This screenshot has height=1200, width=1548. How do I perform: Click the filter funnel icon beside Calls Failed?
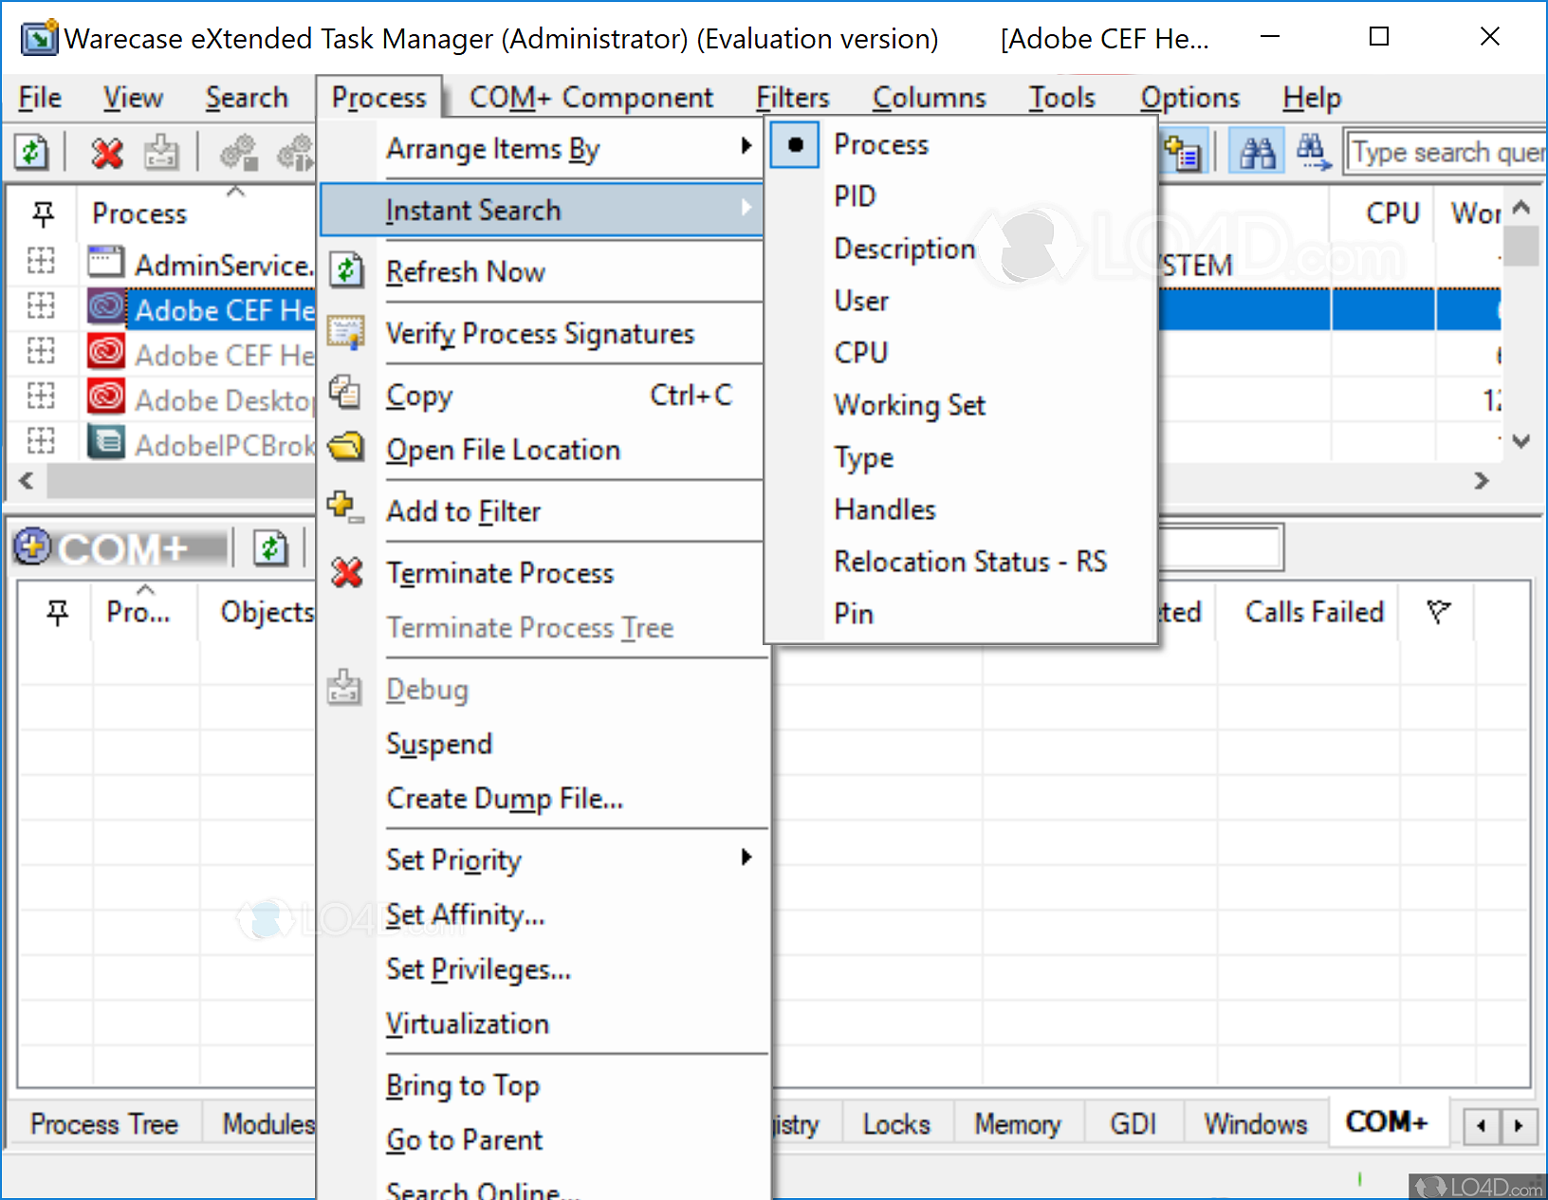coord(1438,612)
